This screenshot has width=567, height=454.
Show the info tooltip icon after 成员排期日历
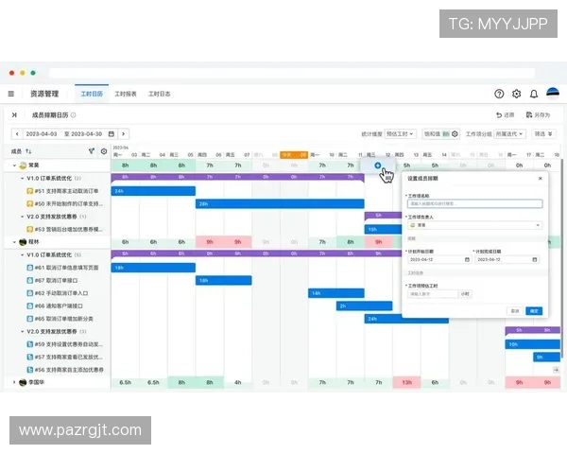click(x=73, y=115)
